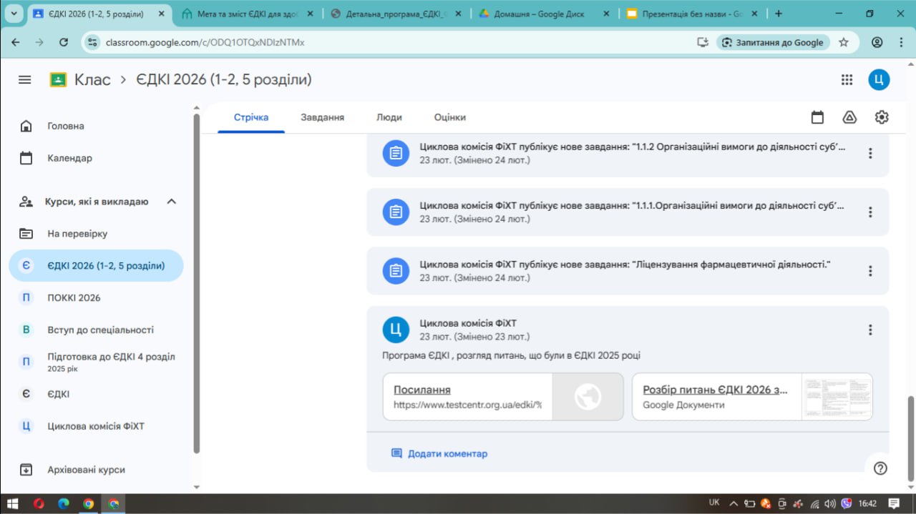
Task: Open the main hamburger menu
Action: (x=25, y=80)
